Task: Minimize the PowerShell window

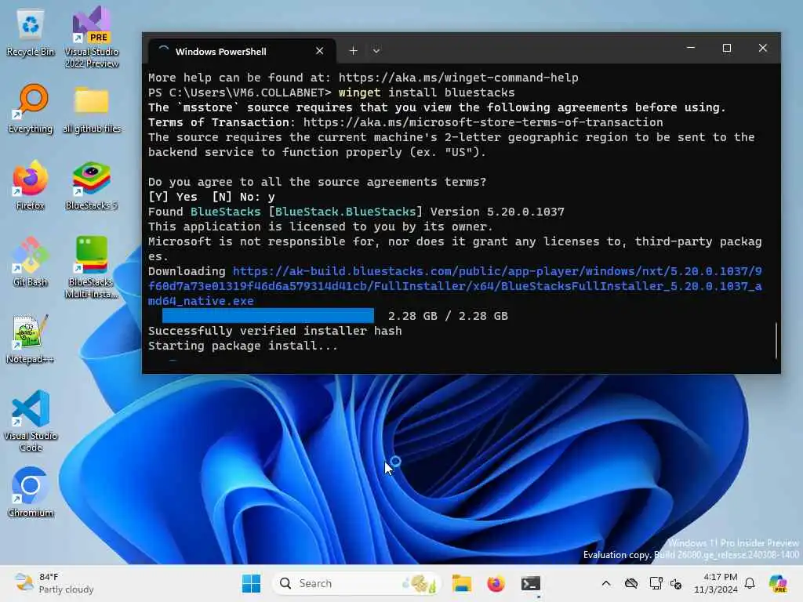Action: tap(691, 48)
